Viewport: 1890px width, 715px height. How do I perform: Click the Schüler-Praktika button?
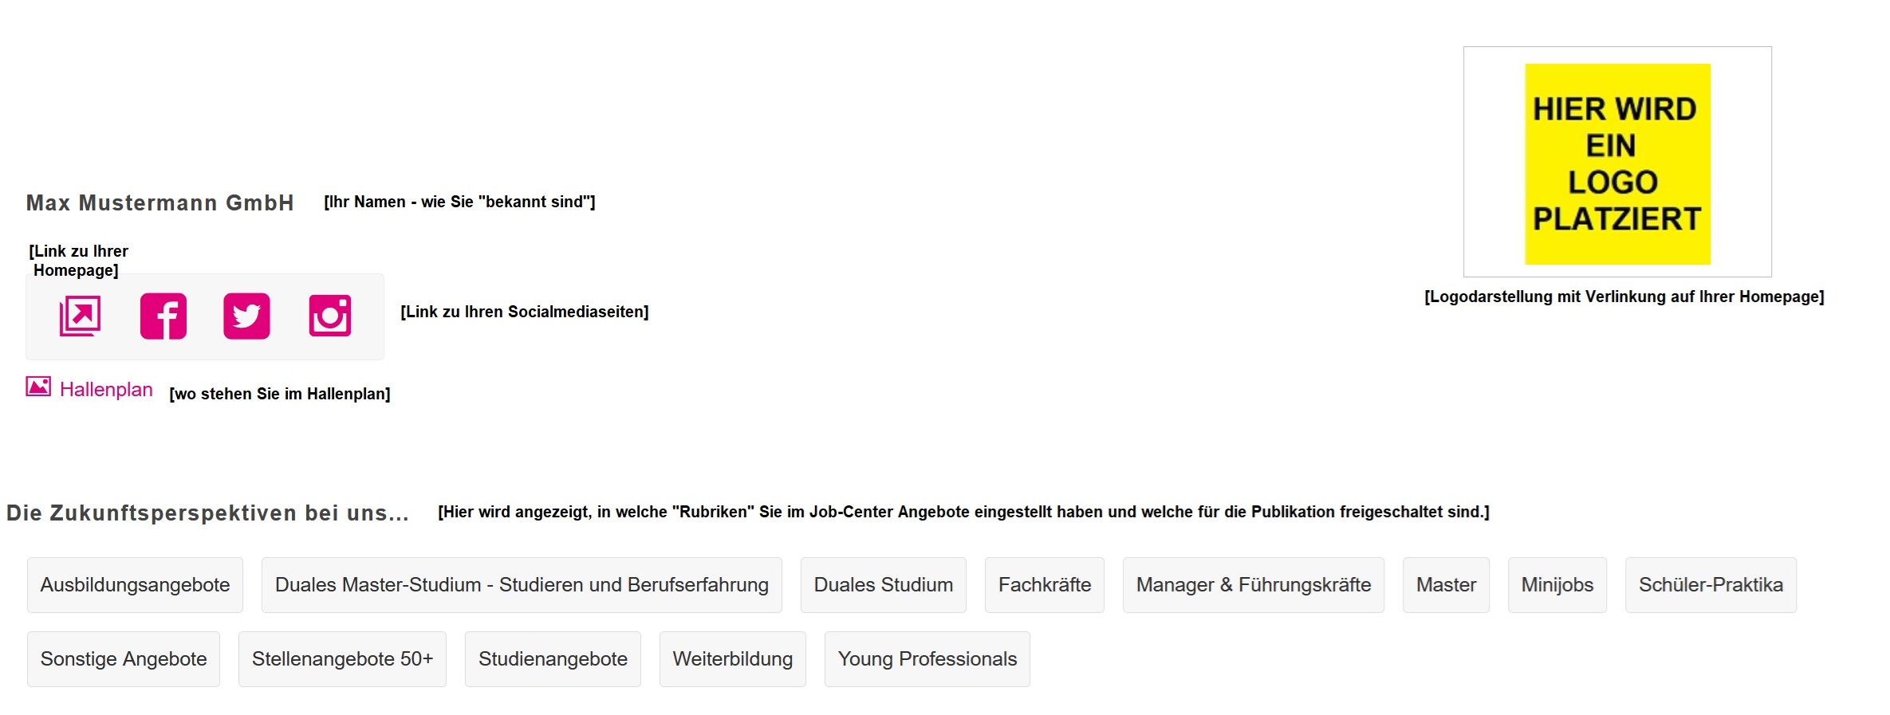point(1710,584)
